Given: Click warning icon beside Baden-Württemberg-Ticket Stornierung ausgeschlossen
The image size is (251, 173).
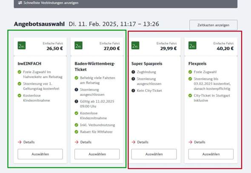Looking at the screenshot, I should [76, 90].
